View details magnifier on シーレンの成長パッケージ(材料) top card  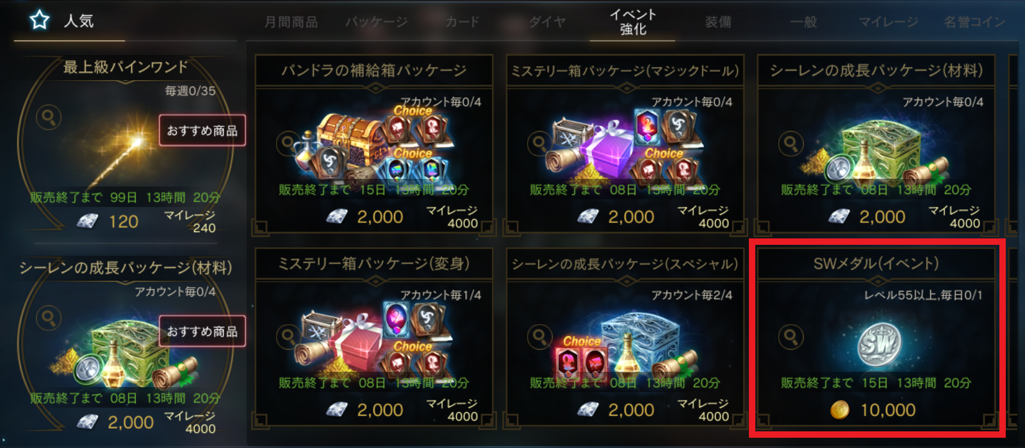[791, 144]
